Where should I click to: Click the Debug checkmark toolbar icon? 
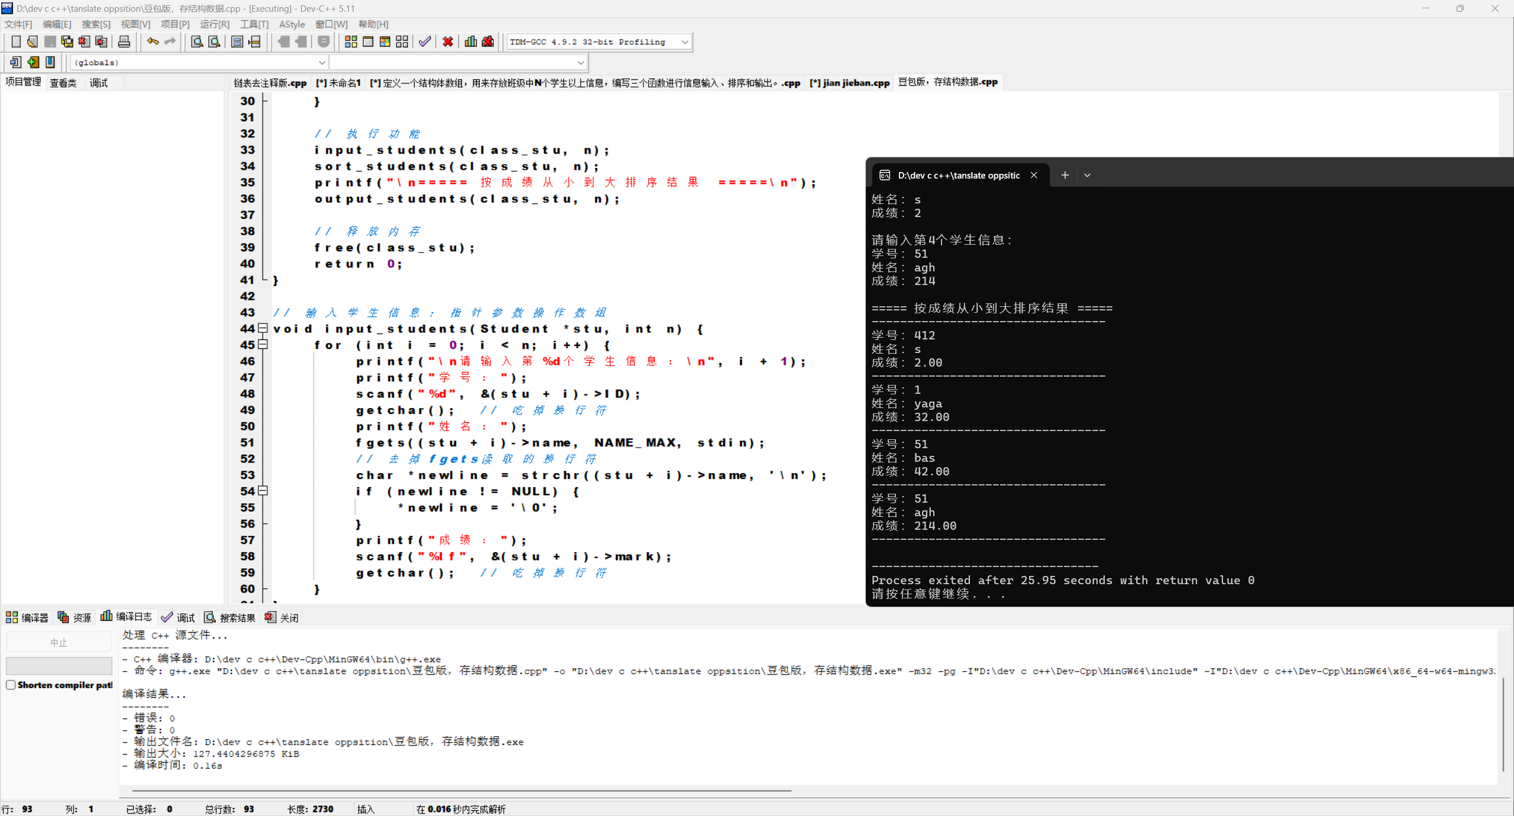coord(425,41)
